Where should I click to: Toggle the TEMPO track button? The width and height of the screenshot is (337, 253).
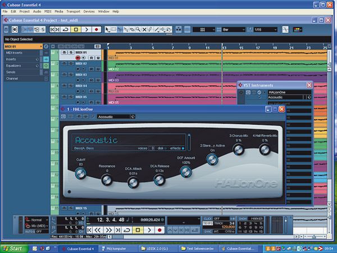(x=208, y=223)
